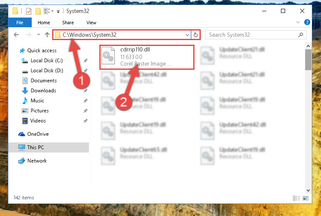Click the cdrrip110.dll gear file icon
The width and height of the screenshot is (321, 216).
[108, 56]
